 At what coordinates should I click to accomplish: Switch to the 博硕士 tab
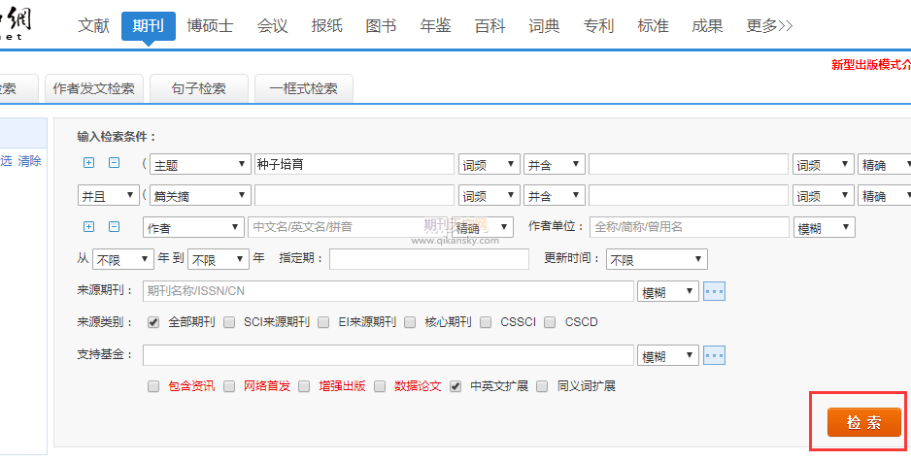210,26
